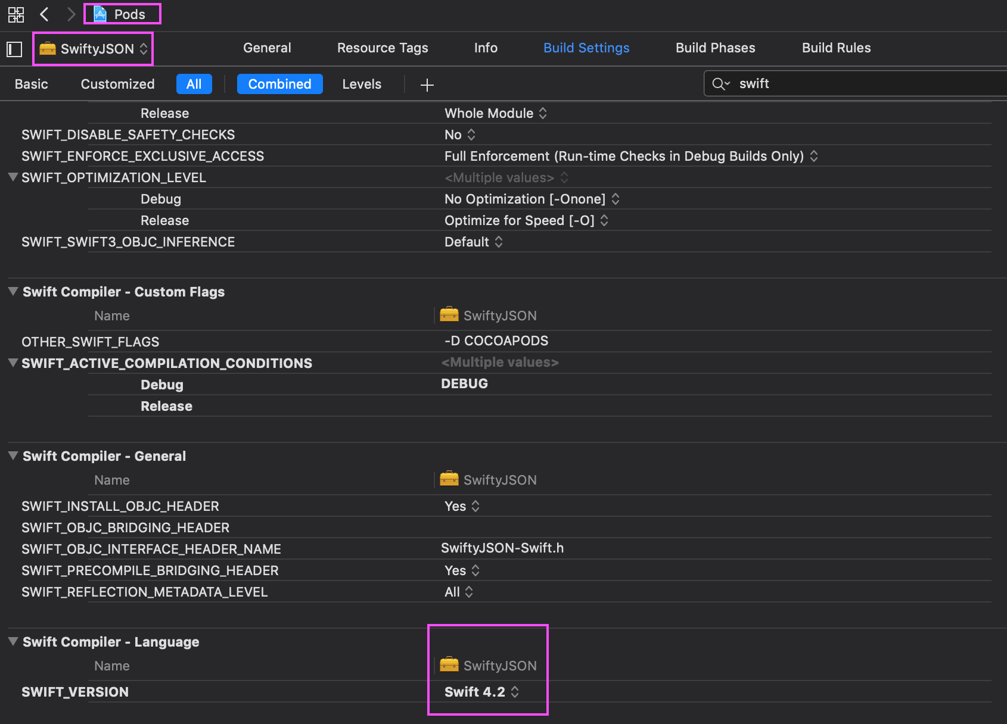Open SWIFT_OPTIMIZATION_LEVEL Multiple values popup
The width and height of the screenshot is (1007, 724).
point(506,177)
